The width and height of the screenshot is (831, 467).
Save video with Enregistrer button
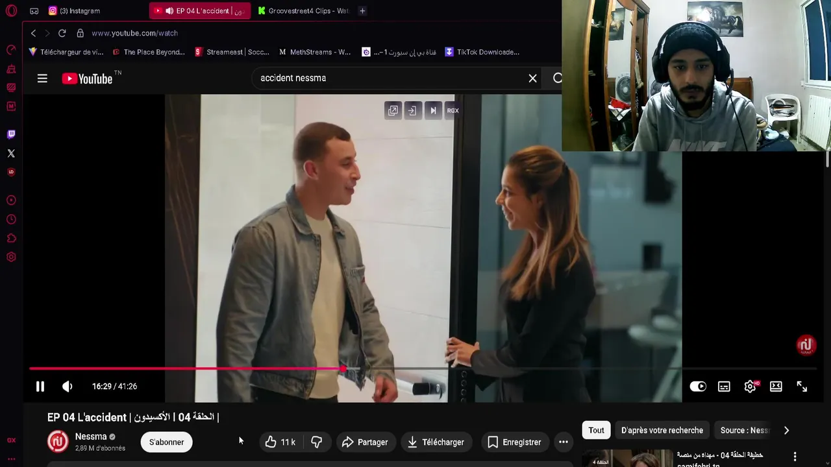(x=514, y=442)
